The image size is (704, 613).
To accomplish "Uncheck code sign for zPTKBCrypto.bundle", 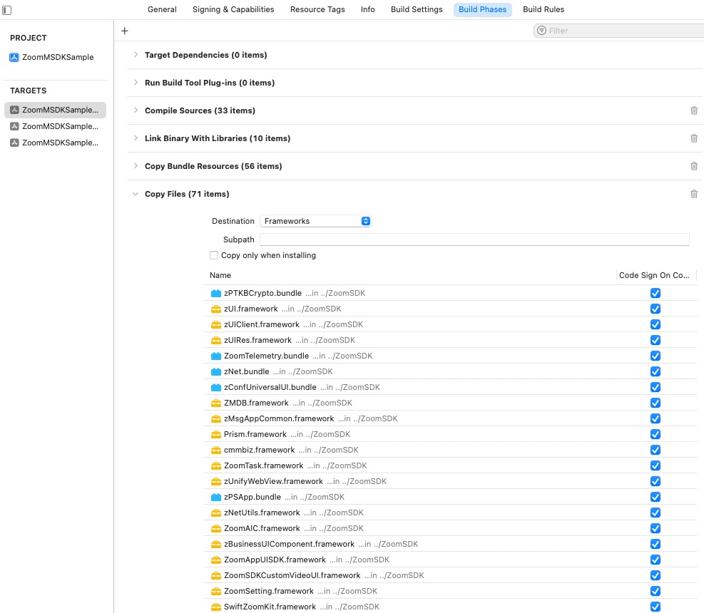I will click(x=655, y=293).
